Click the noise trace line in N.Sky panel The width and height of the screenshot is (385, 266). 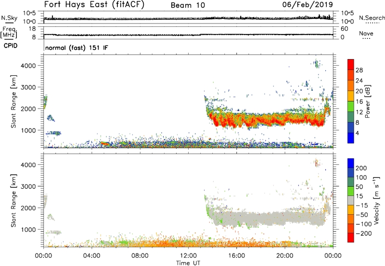(x=188, y=18)
